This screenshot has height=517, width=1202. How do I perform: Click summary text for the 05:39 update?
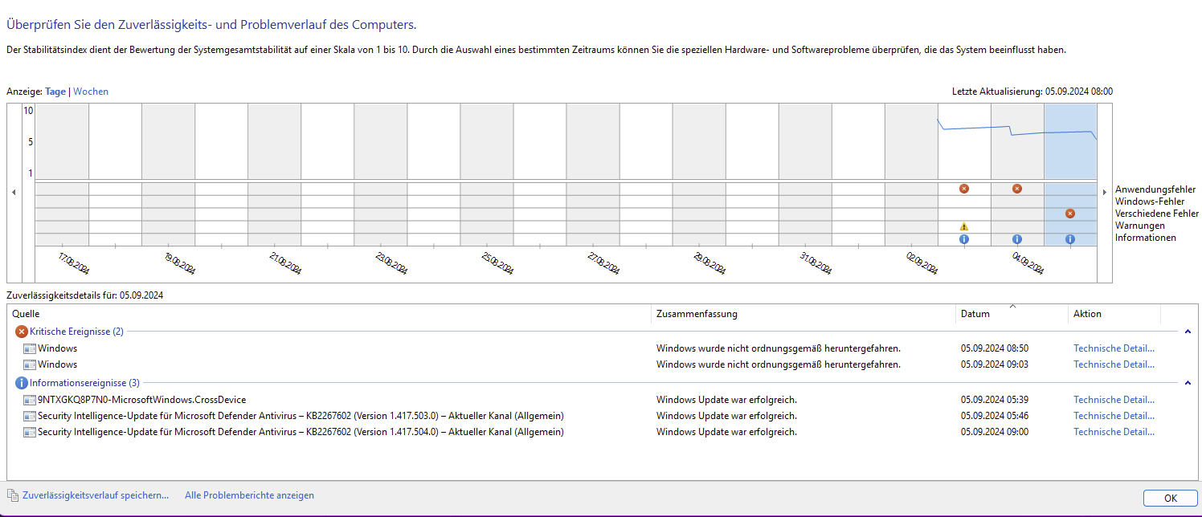(x=726, y=400)
